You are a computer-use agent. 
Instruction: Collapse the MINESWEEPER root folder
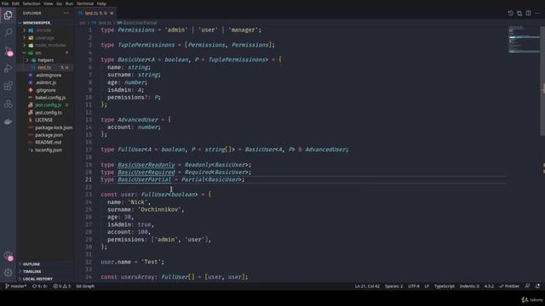(37, 23)
